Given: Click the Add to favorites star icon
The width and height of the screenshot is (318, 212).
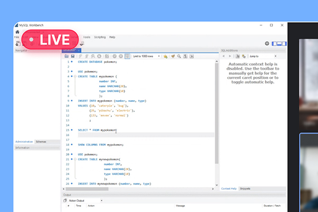Looking at the screenshot, I should (165, 56).
